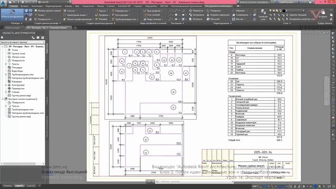Switch to the Вставка ribbon tab
This screenshot has height=189, width=336.
(25, 6)
